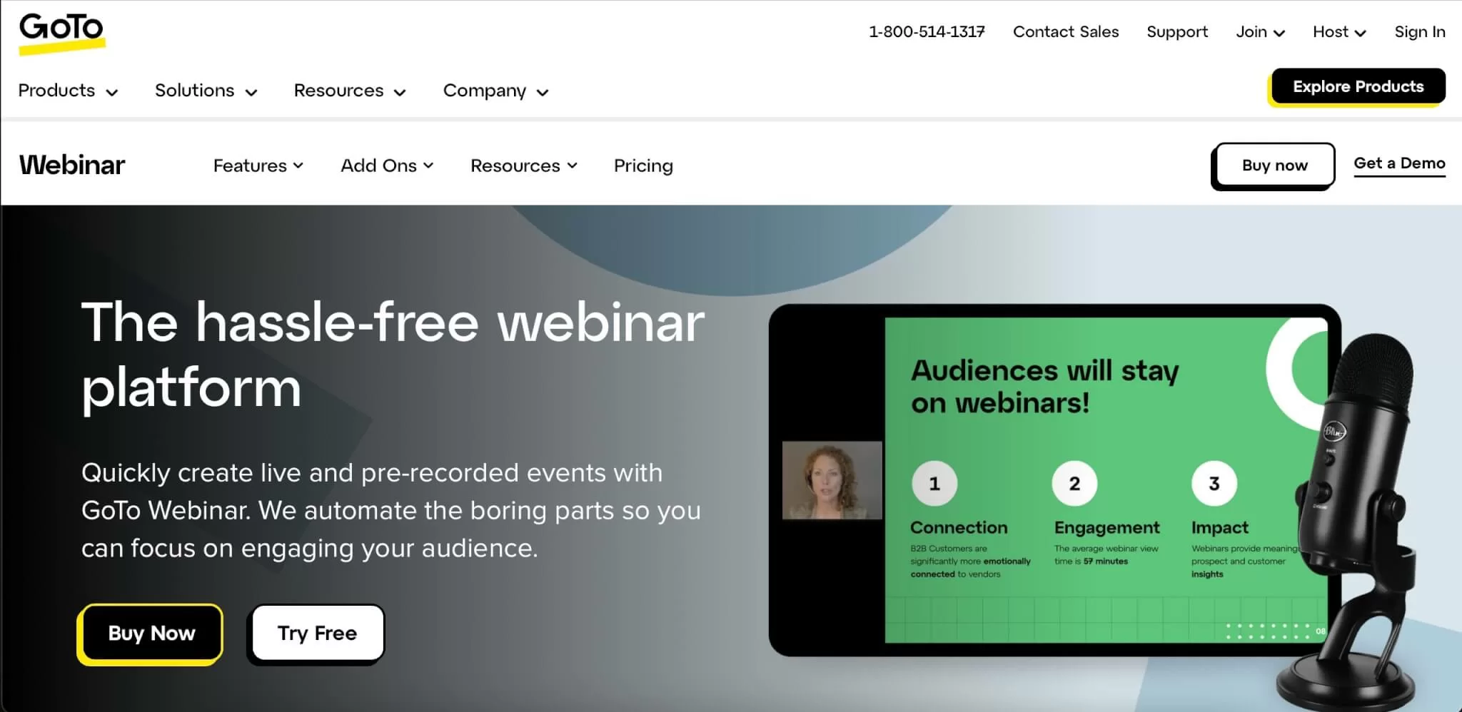
Task: Expand the Webinar Resources submenu beside Add Ons
Action: point(523,166)
